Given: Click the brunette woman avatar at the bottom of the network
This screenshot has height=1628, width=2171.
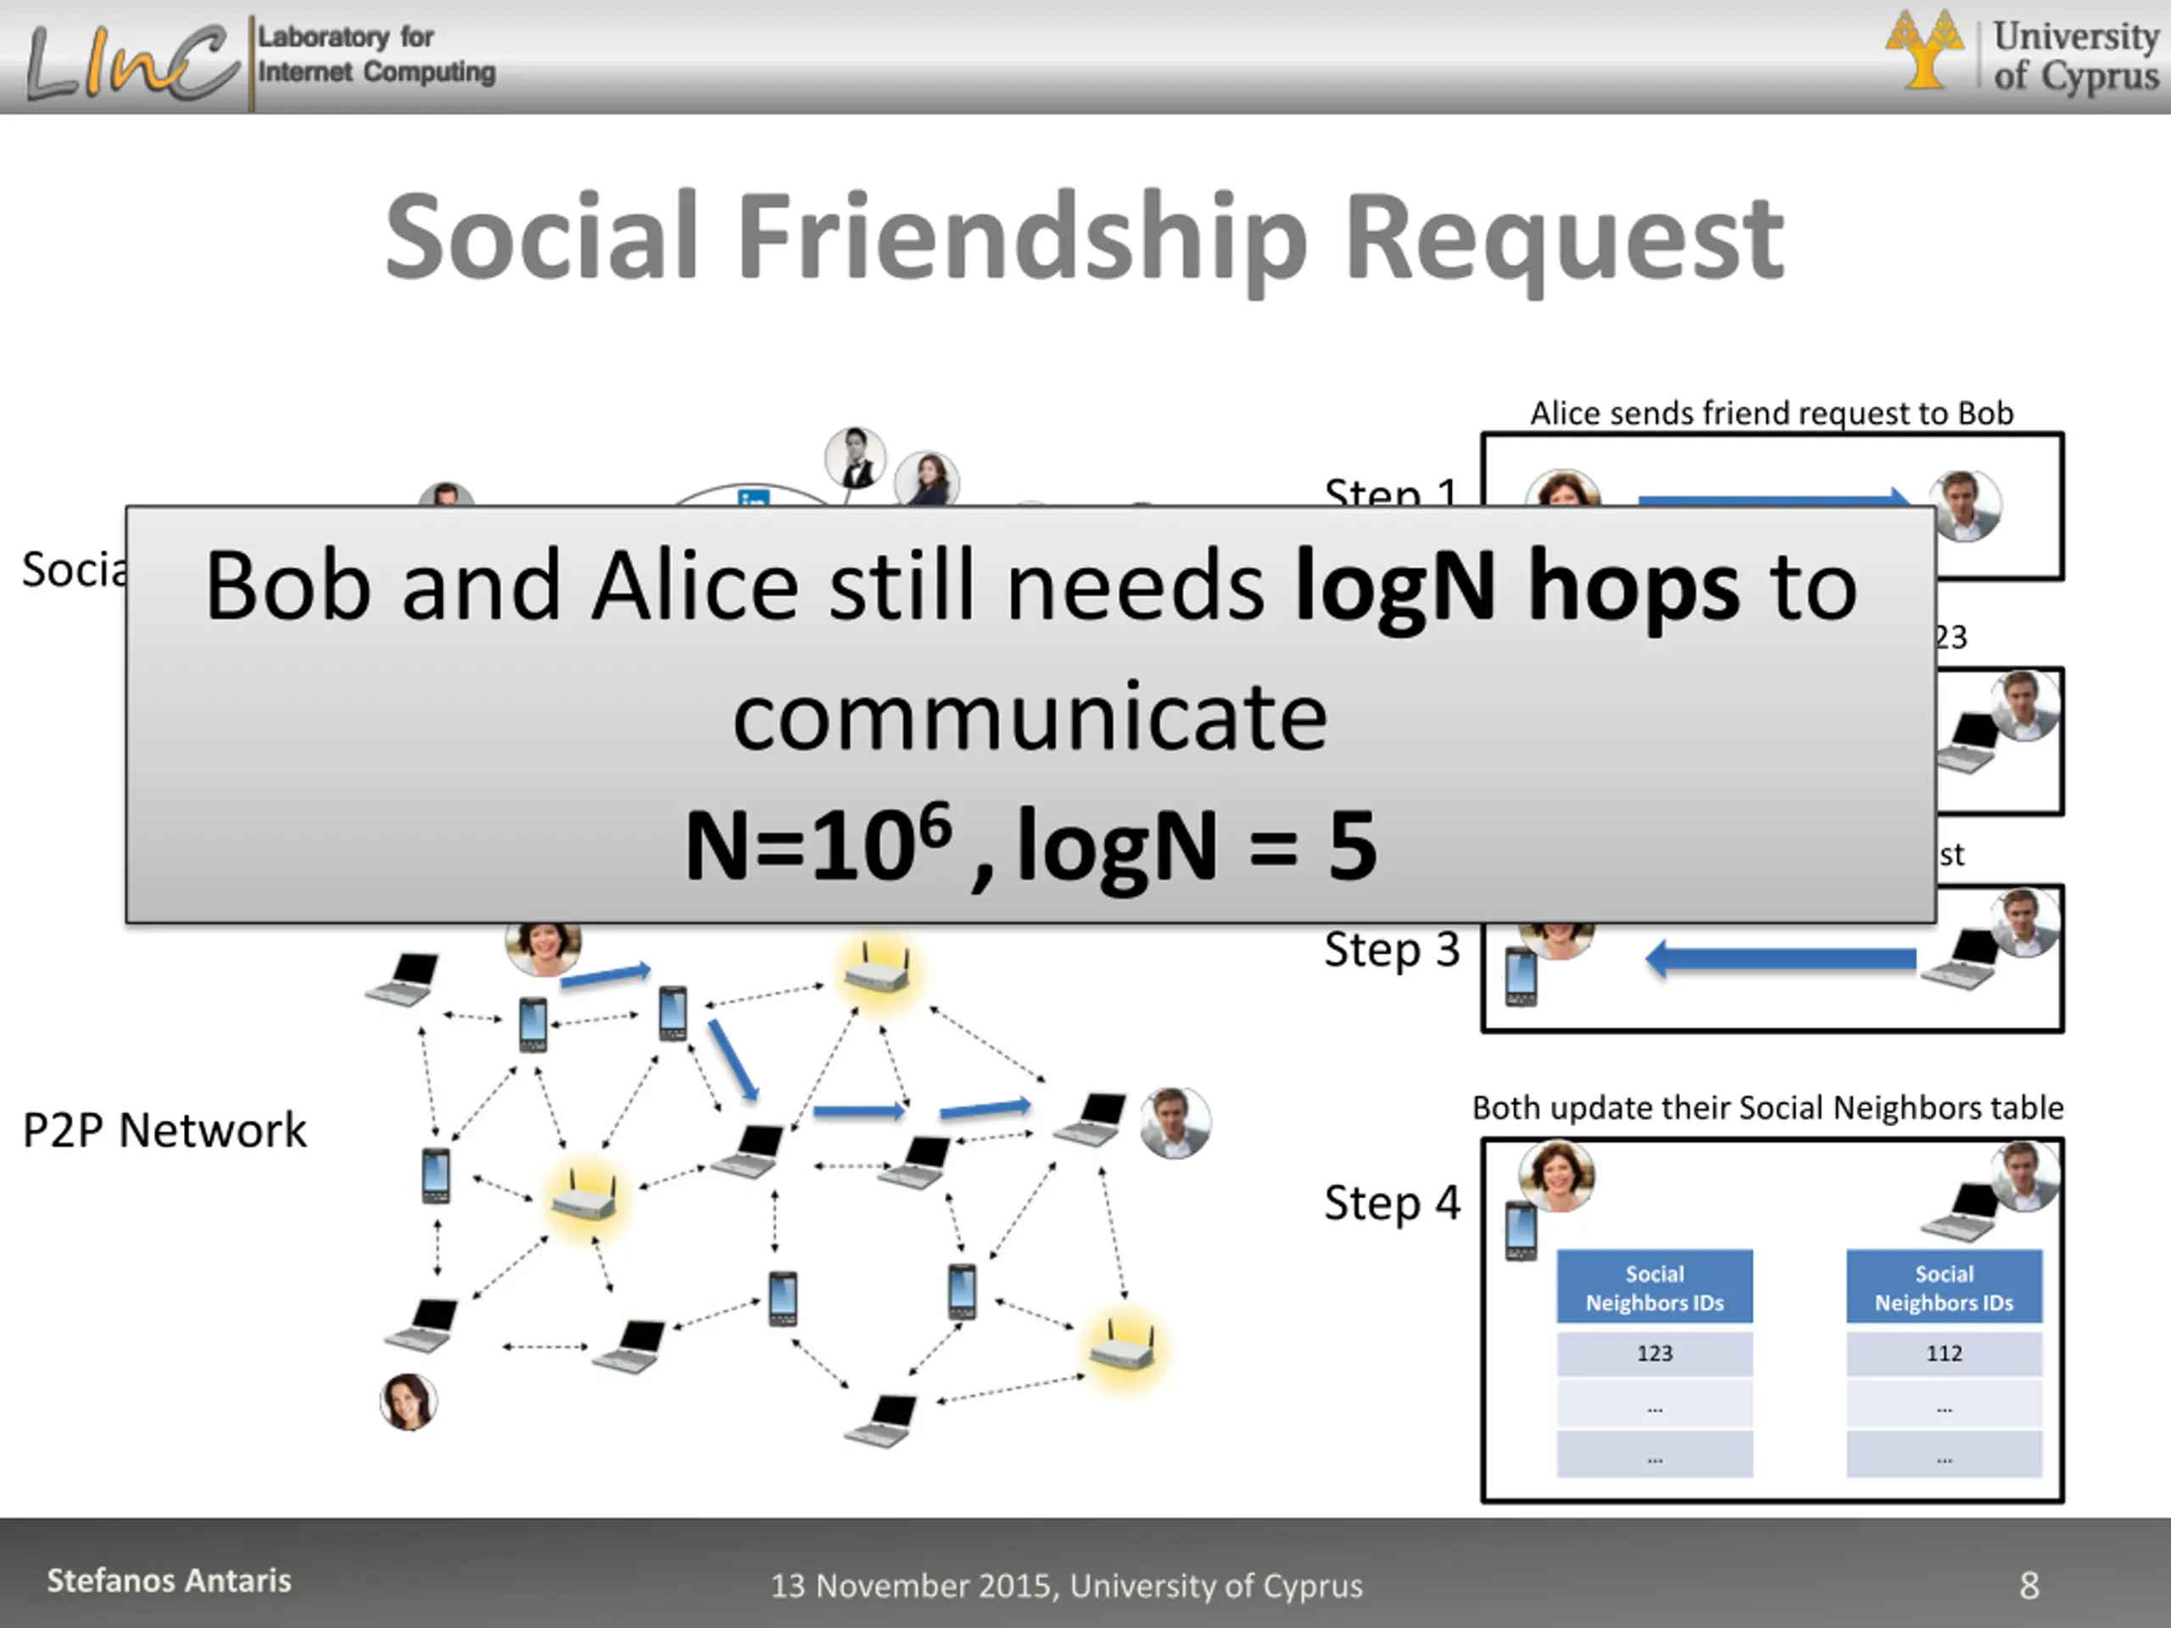Looking at the screenshot, I should coord(408,1402).
